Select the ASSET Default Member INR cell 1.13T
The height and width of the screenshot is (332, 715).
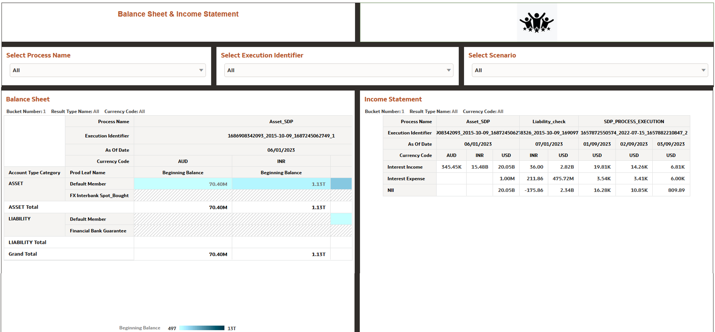point(281,184)
